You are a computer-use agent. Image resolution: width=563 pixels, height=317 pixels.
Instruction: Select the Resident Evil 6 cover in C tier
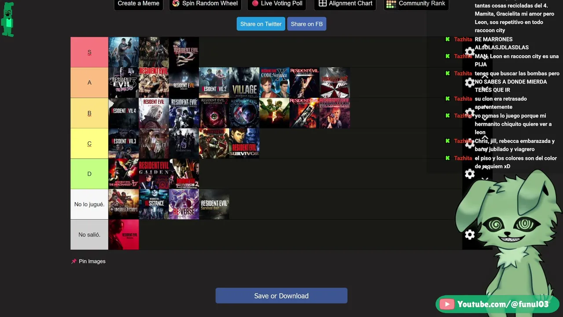click(184, 144)
